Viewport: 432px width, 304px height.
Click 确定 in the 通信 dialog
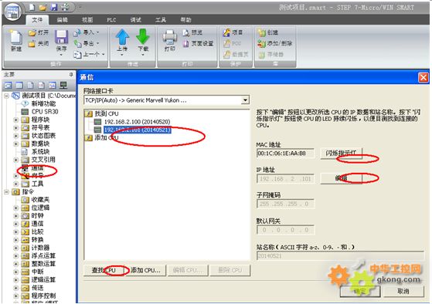click(360, 291)
